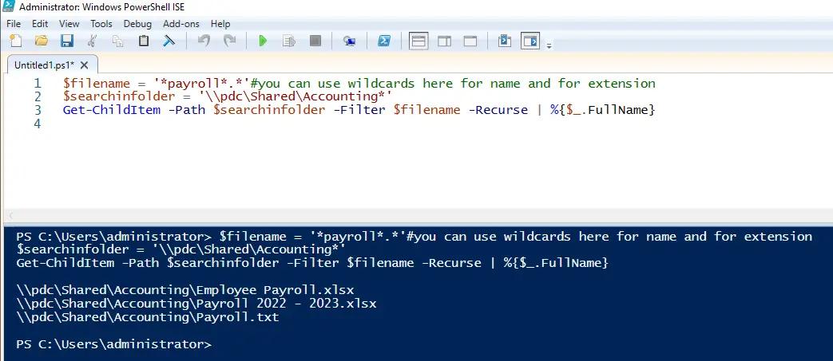The image size is (833, 361).
Task: Open the Help menu
Action: pos(220,24)
